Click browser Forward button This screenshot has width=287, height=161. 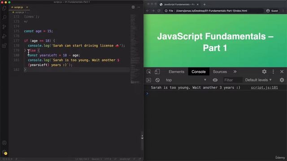(x=153, y=11)
